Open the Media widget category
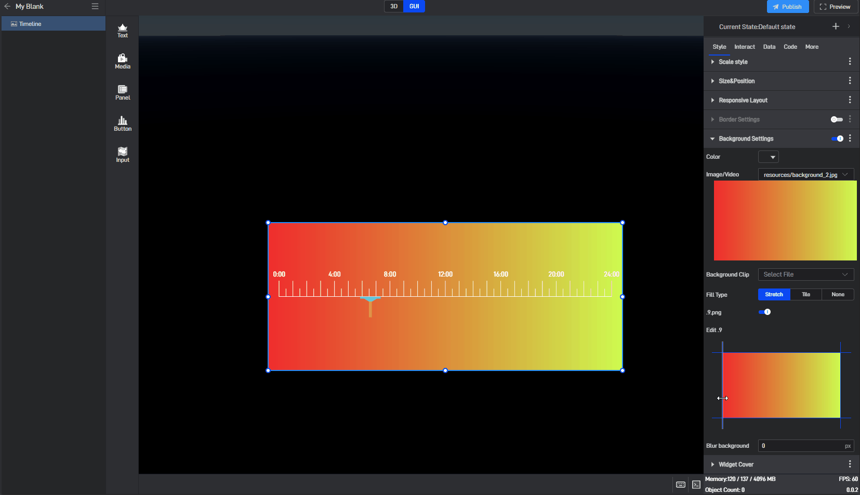 (123, 61)
